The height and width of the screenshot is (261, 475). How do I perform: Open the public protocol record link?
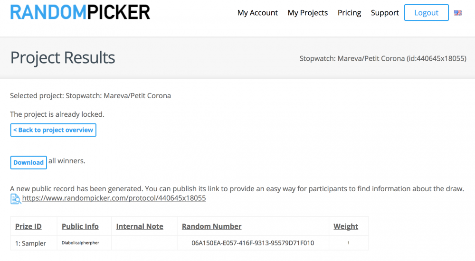(x=114, y=198)
